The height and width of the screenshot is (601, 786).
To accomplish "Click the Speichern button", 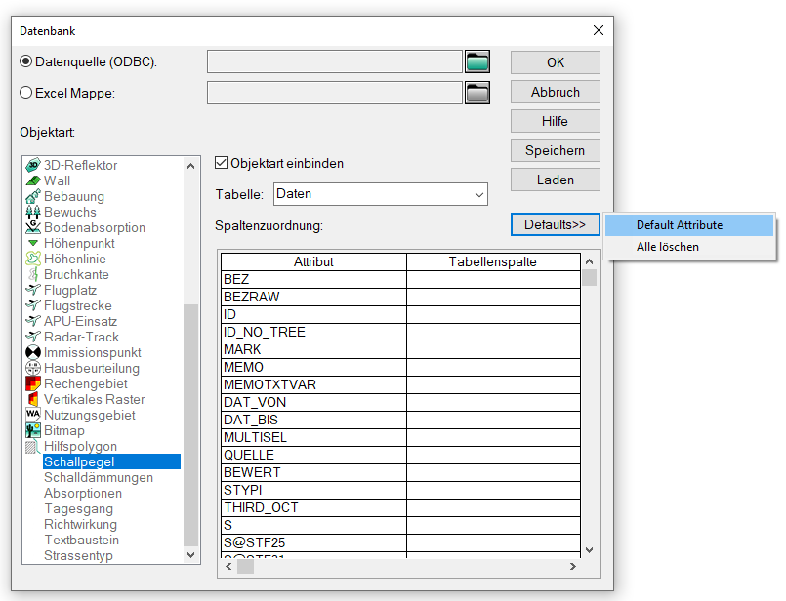I will [555, 150].
